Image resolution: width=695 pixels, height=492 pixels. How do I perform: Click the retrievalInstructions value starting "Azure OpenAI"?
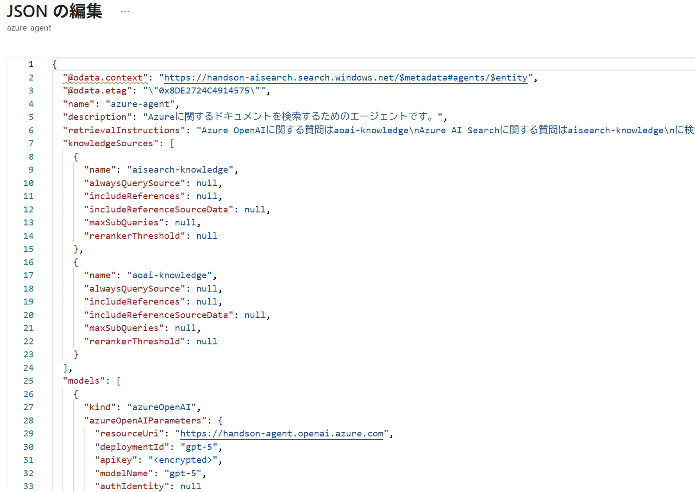tap(445, 131)
